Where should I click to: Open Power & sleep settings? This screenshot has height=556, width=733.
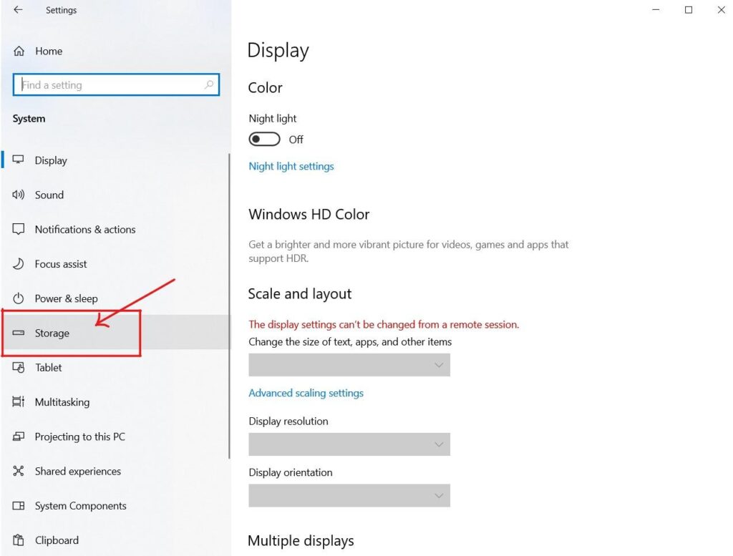click(115, 298)
